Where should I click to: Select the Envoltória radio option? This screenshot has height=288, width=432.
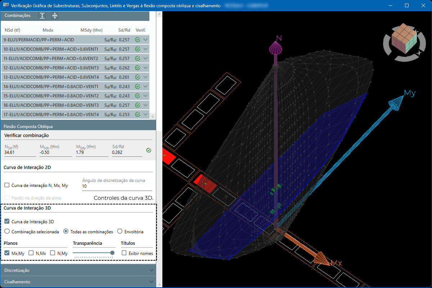[x=120, y=231]
